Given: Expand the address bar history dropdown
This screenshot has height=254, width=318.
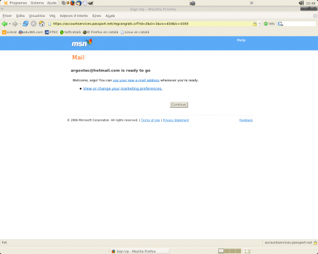Looking at the screenshot, I should pyautogui.click(x=259, y=24).
